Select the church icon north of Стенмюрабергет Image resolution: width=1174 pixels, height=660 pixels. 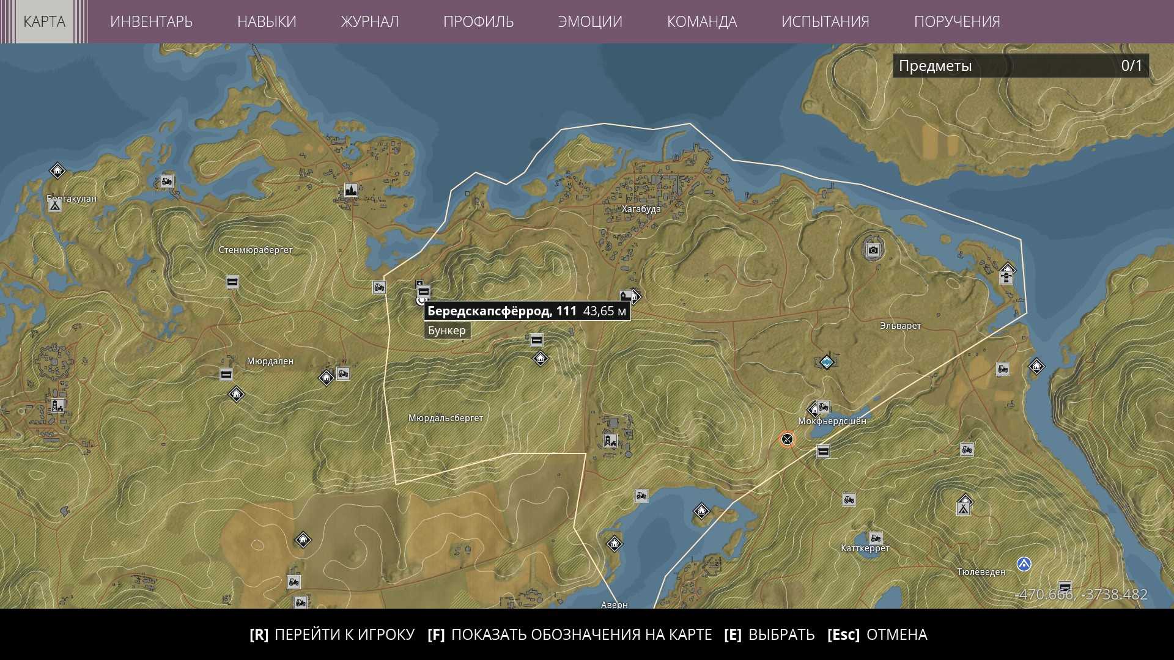pyautogui.click(x=350, y=190)
